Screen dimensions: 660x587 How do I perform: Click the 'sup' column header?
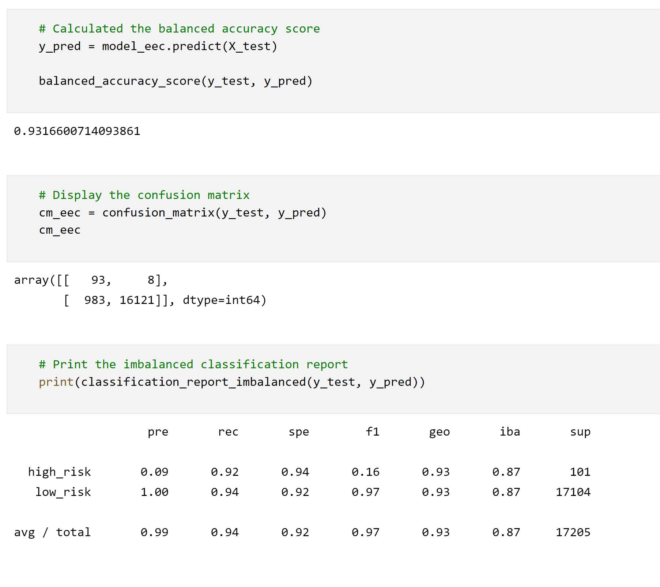580,432
